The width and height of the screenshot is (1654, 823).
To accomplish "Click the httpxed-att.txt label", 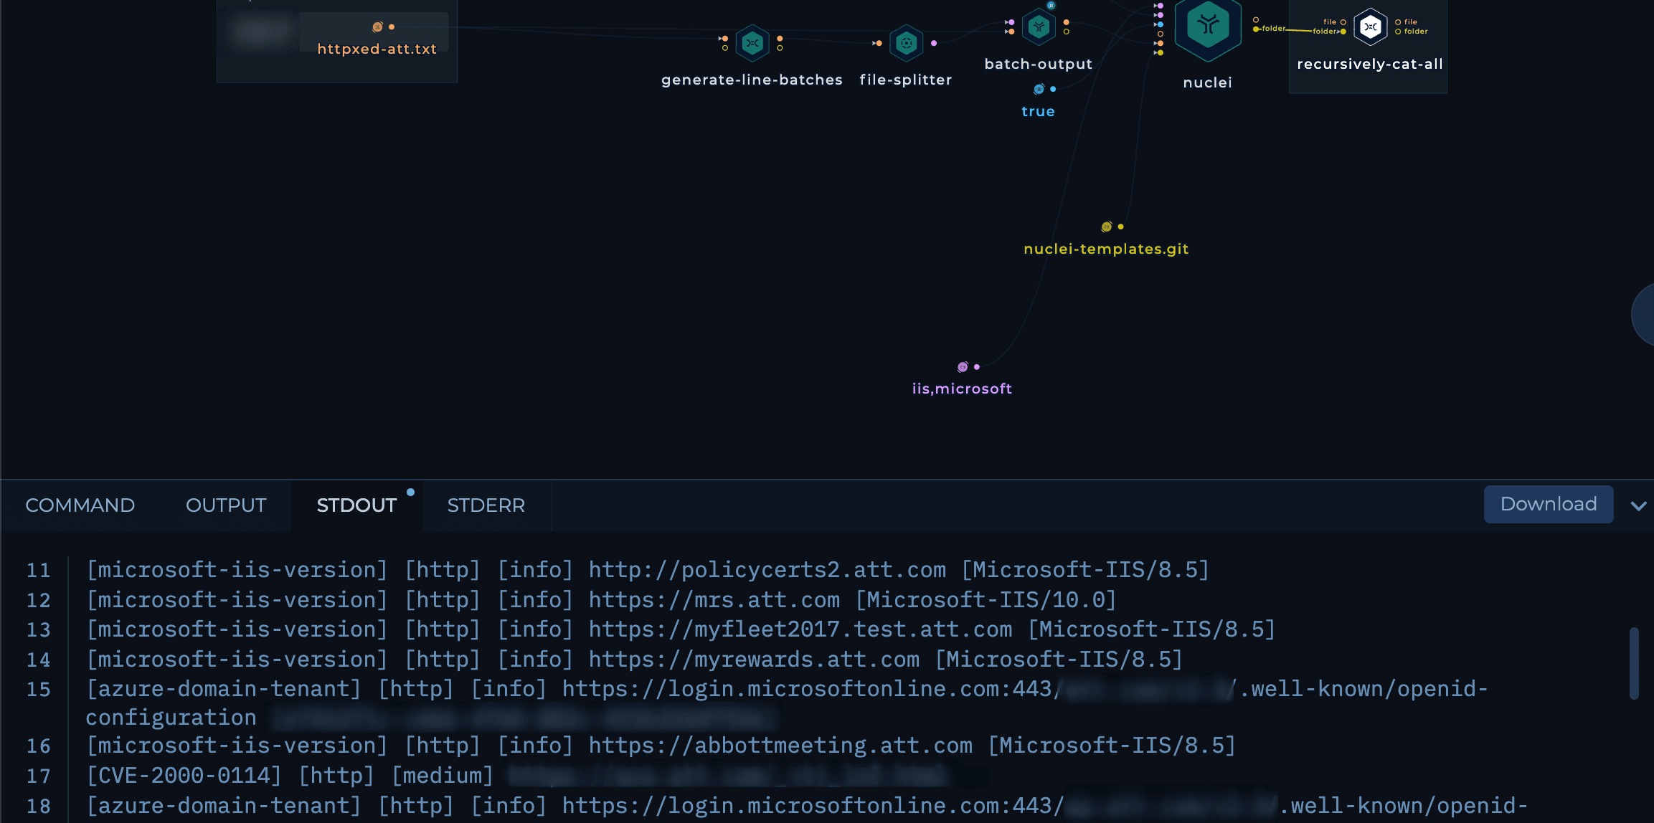I will tap(377, 49).
